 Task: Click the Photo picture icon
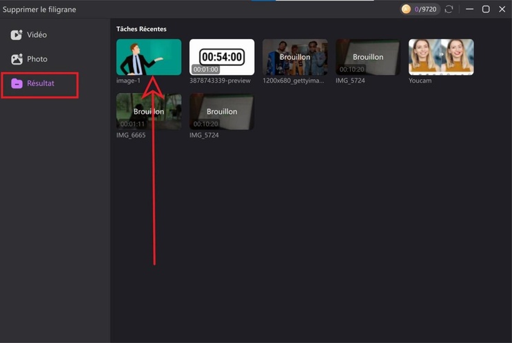coord(17,59)
